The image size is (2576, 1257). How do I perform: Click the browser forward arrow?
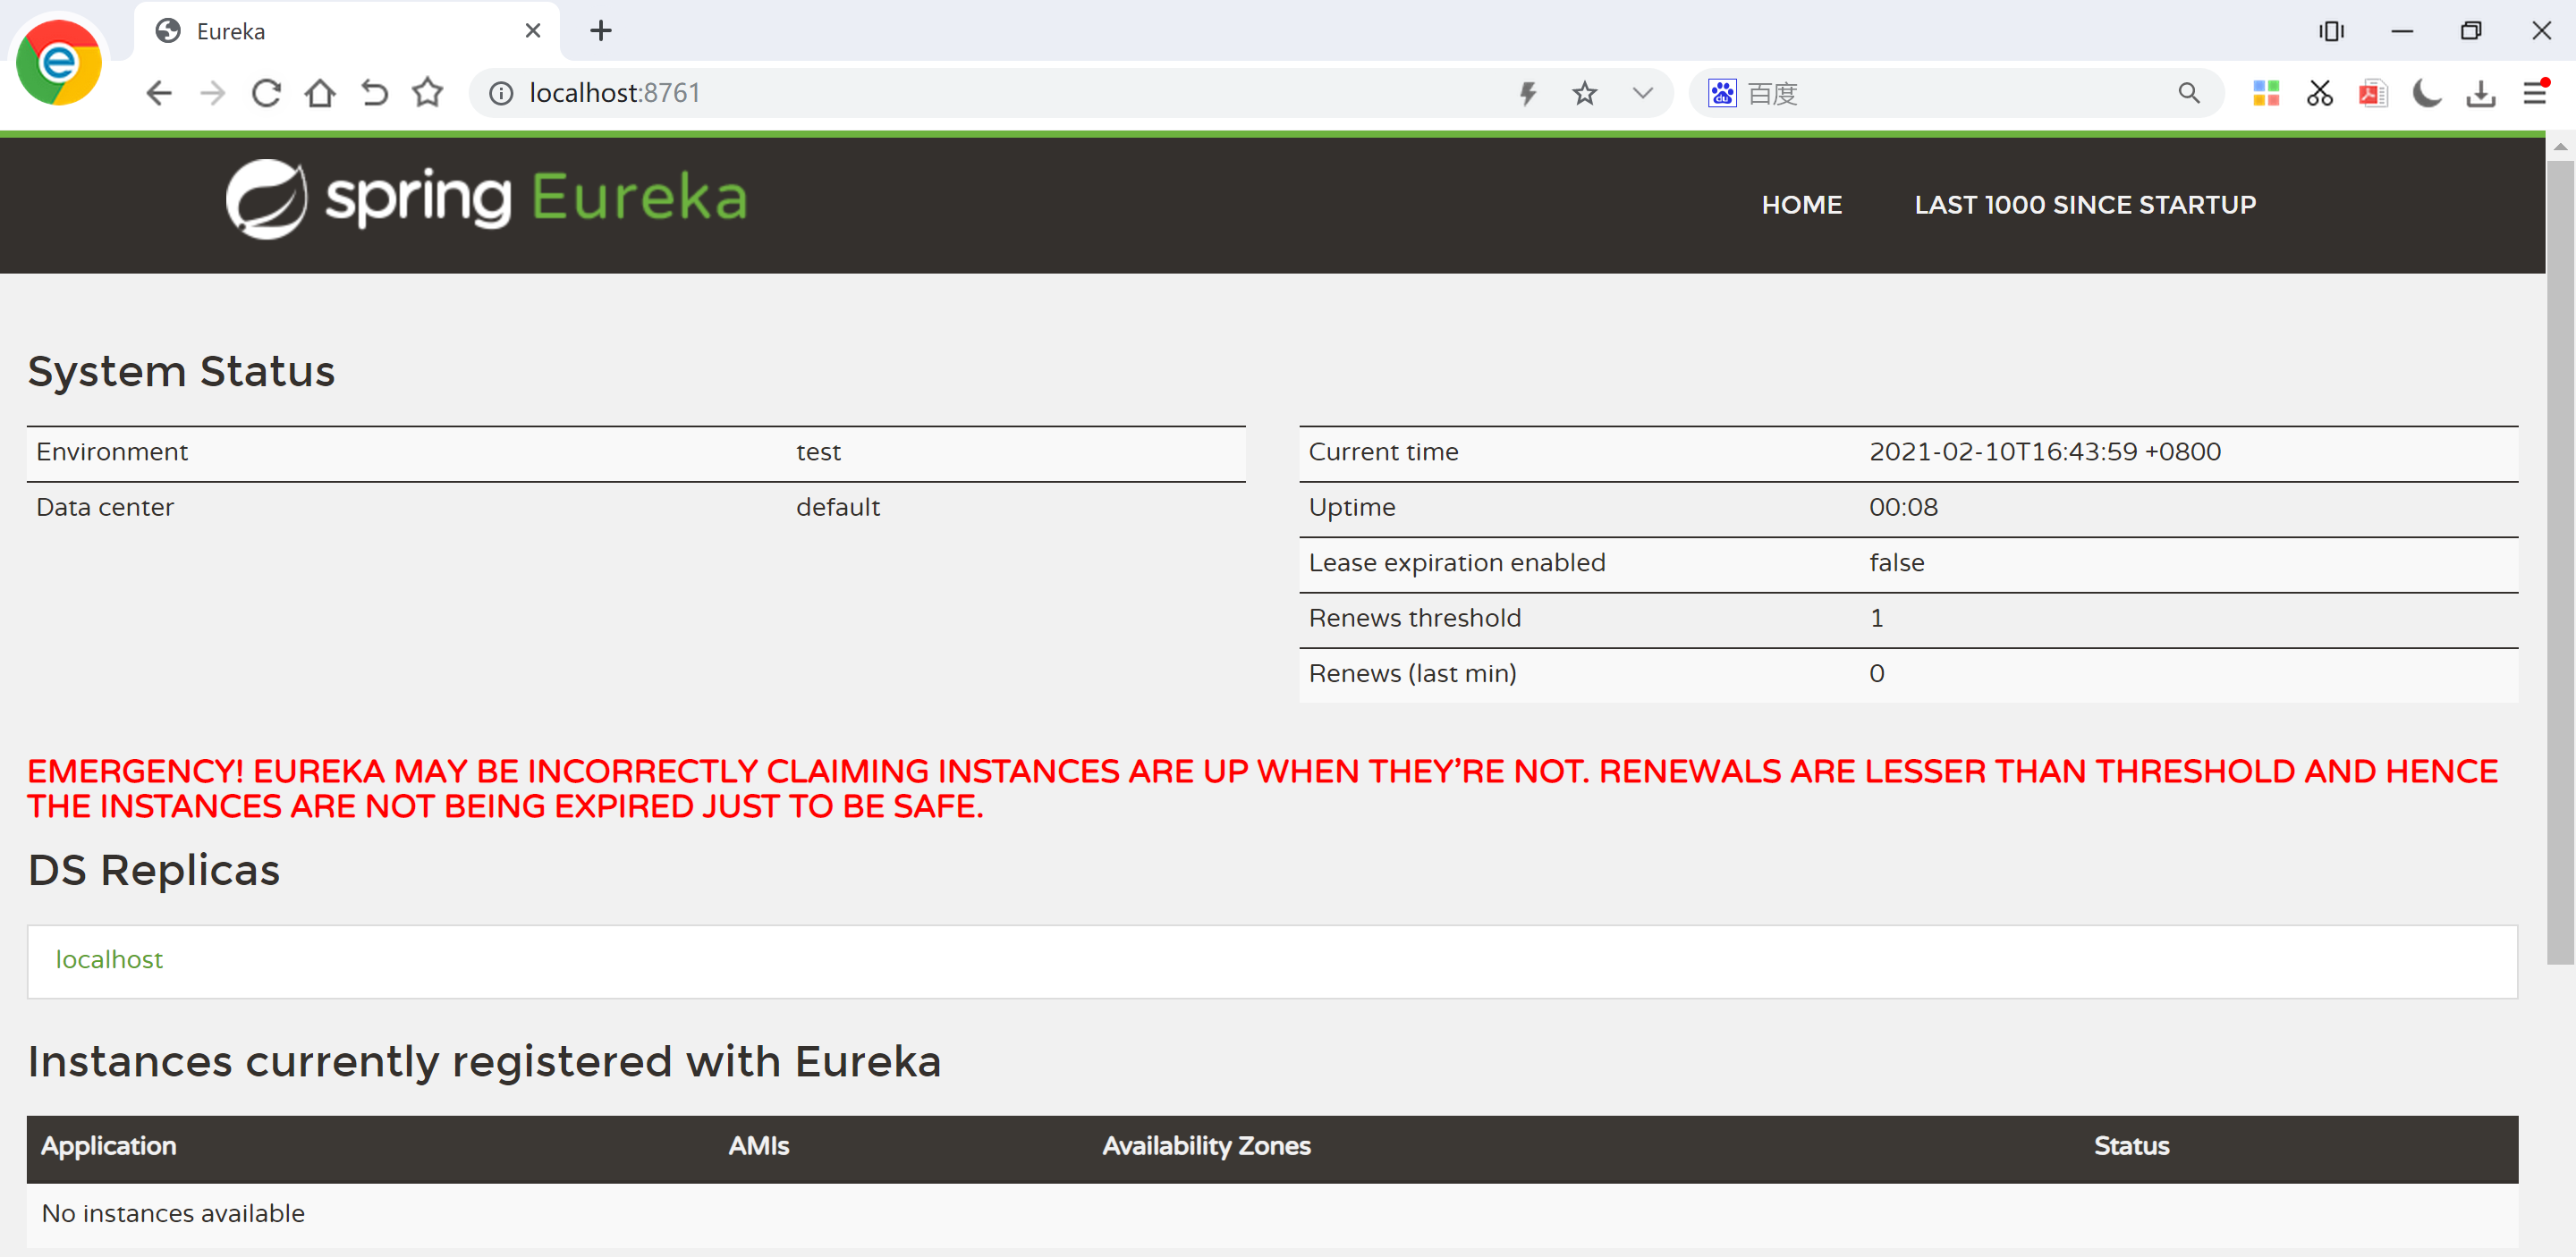point(212,93)
